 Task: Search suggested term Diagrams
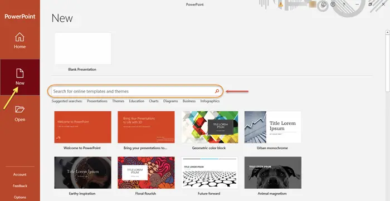(x=170, y=101)
